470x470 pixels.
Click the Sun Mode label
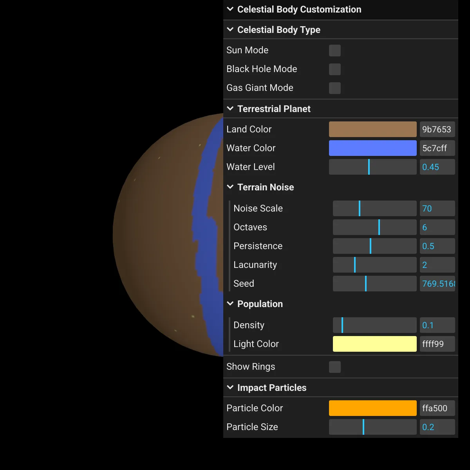click(248, 50)
